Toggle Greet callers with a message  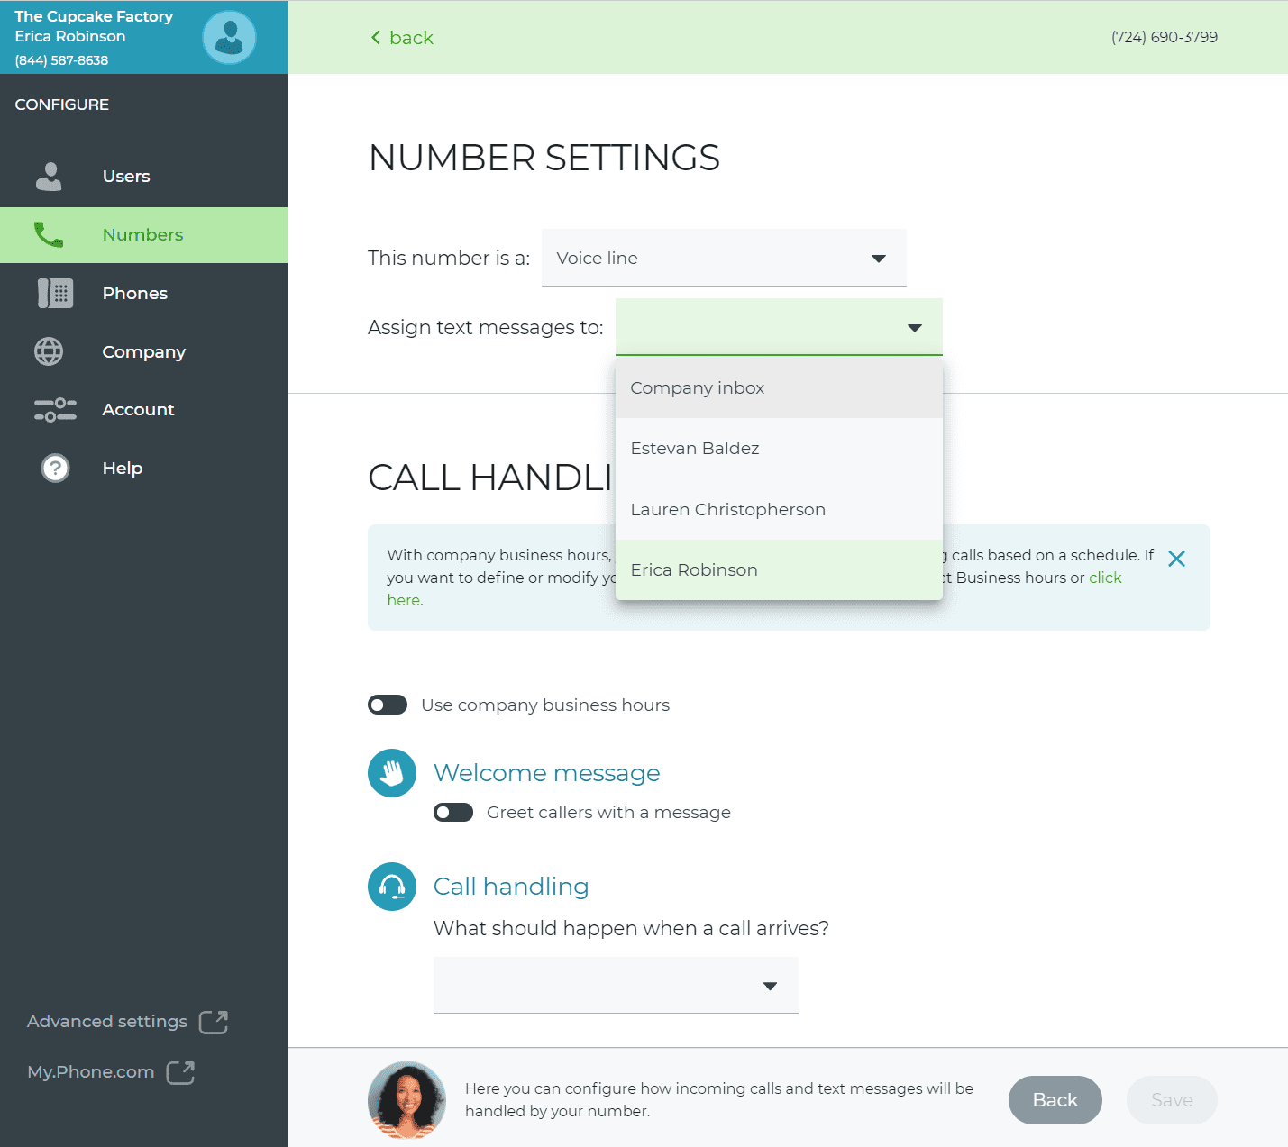pos(453,813)
